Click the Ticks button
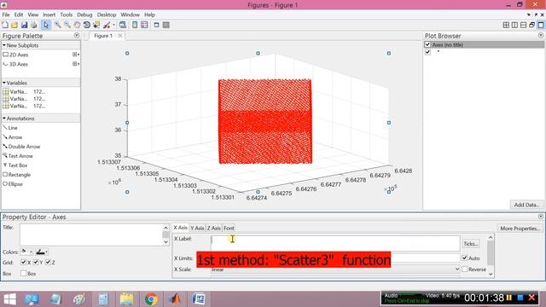This screenshot has width=546, height=307. [471, 244]
